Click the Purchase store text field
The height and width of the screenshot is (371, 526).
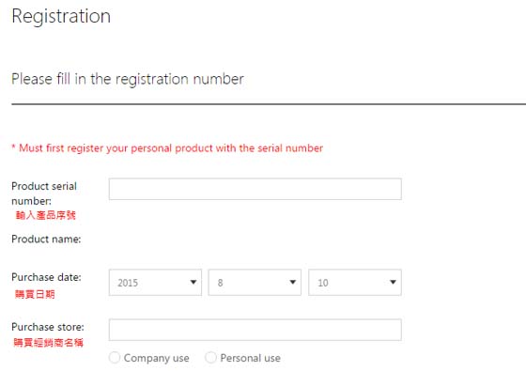click(255, 330)
